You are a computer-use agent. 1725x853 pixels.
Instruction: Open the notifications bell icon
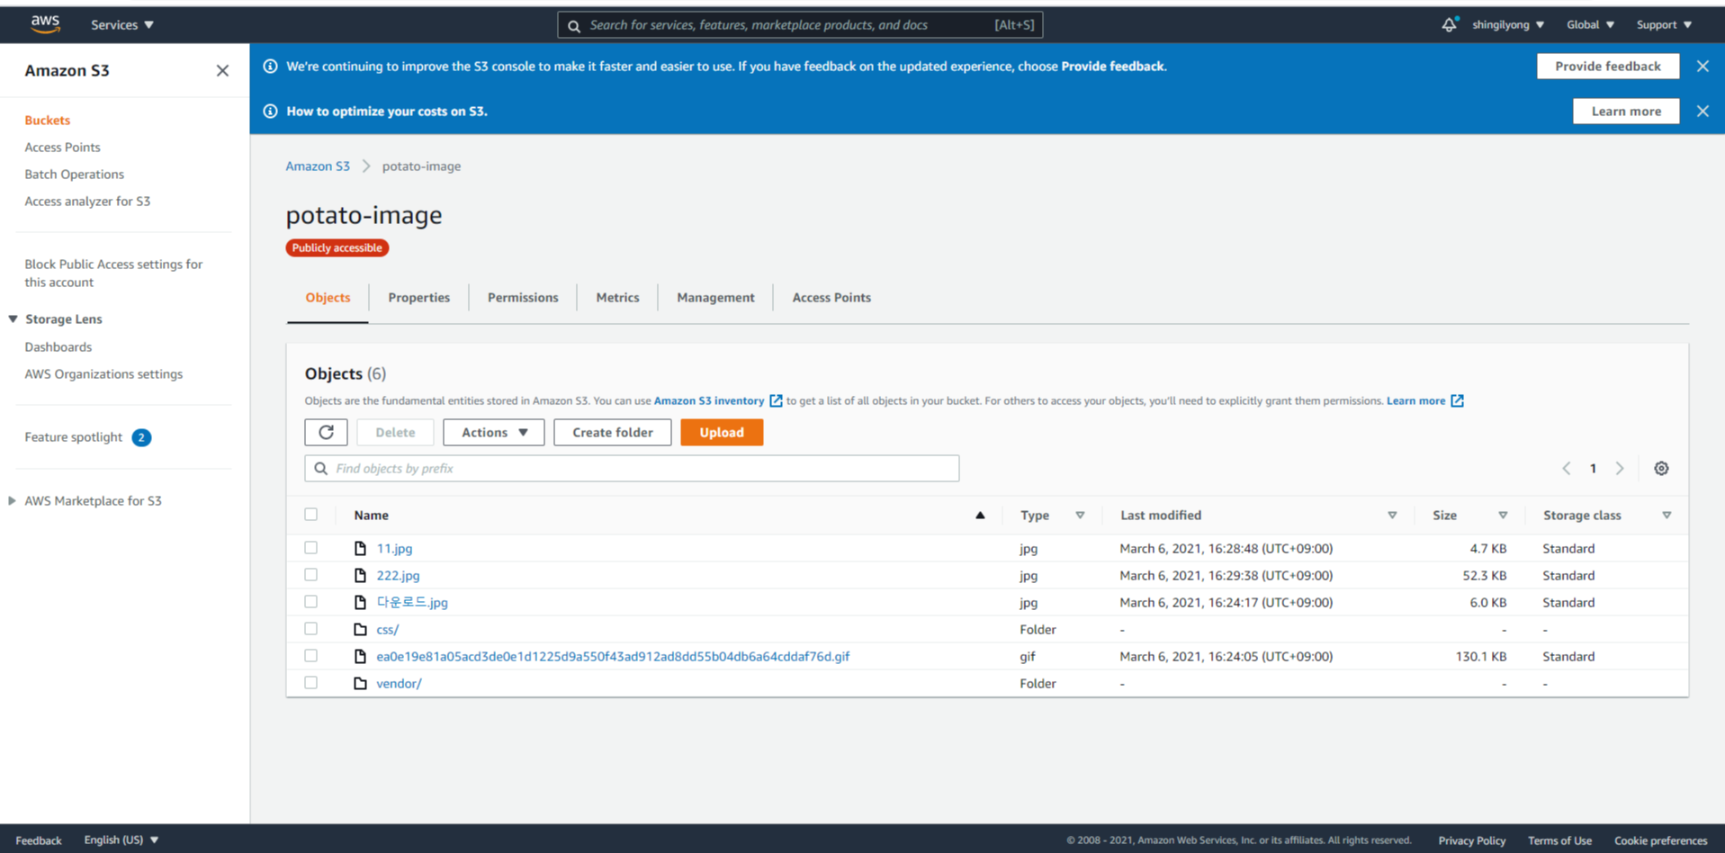coord(1449,25)
